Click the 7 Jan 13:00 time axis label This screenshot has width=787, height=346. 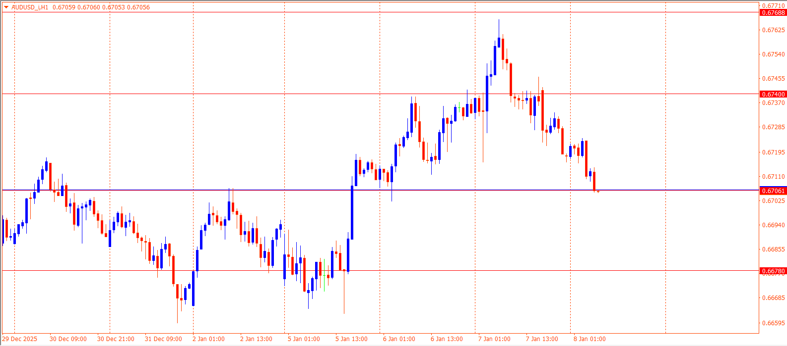click(542, 339)
